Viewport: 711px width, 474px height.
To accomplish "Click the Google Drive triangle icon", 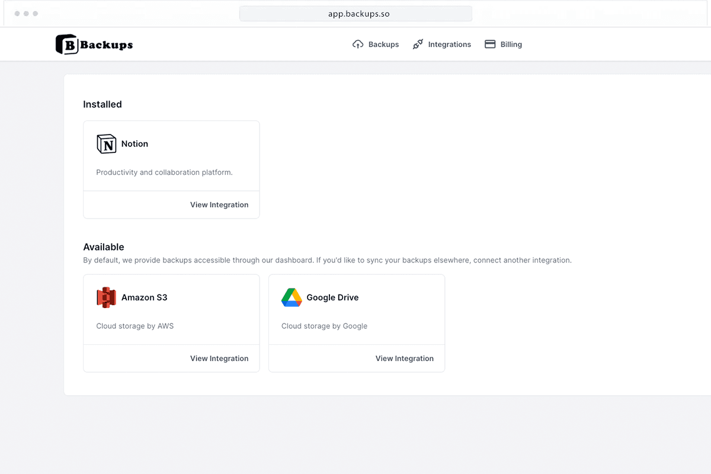I will point(292,297).
